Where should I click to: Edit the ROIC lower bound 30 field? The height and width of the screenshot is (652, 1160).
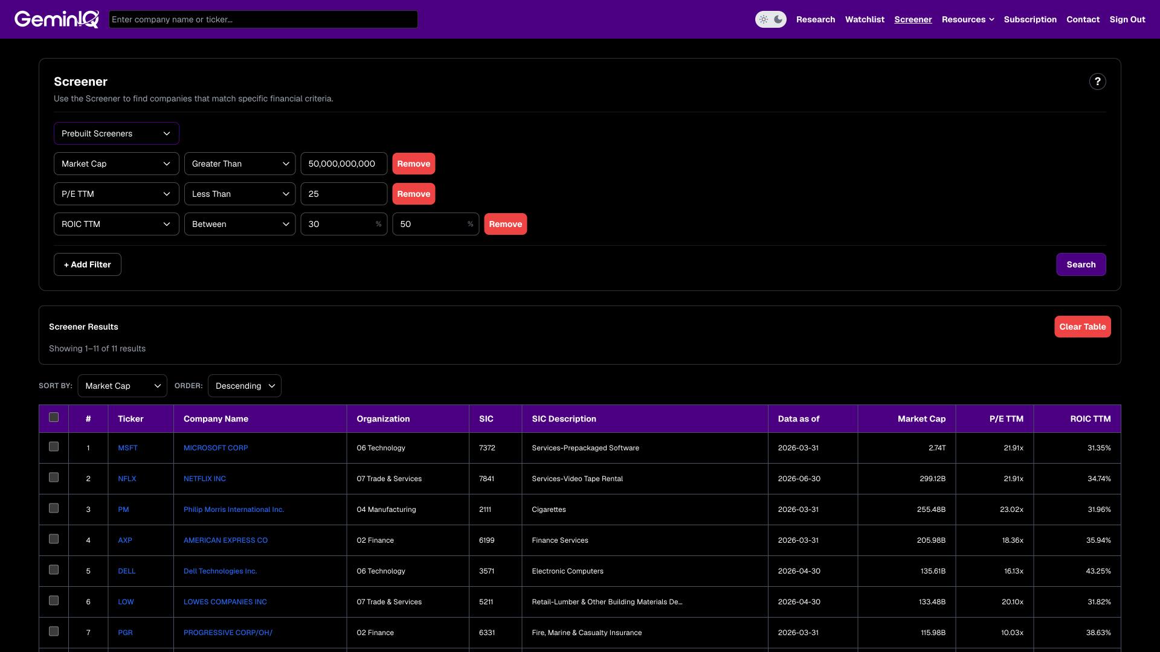(344, 224)
